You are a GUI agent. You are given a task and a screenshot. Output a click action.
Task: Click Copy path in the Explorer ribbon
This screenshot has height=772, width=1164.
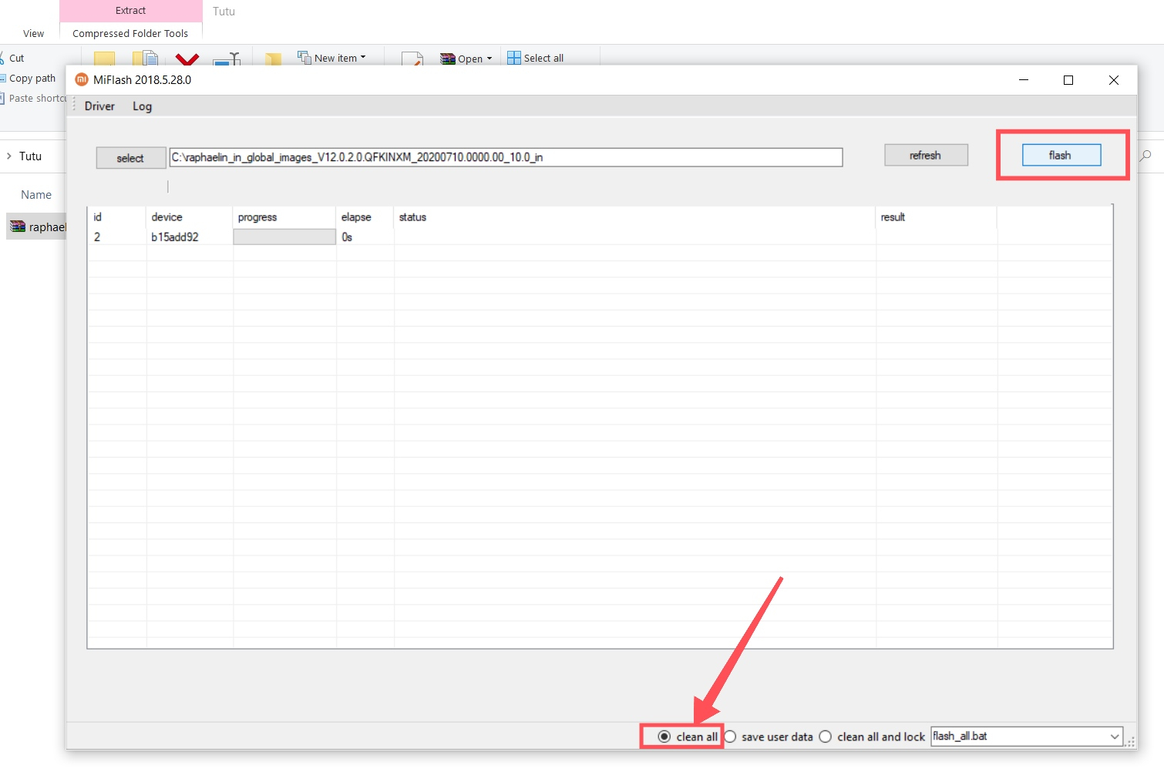pyautogui.click(x=29, y=78)
